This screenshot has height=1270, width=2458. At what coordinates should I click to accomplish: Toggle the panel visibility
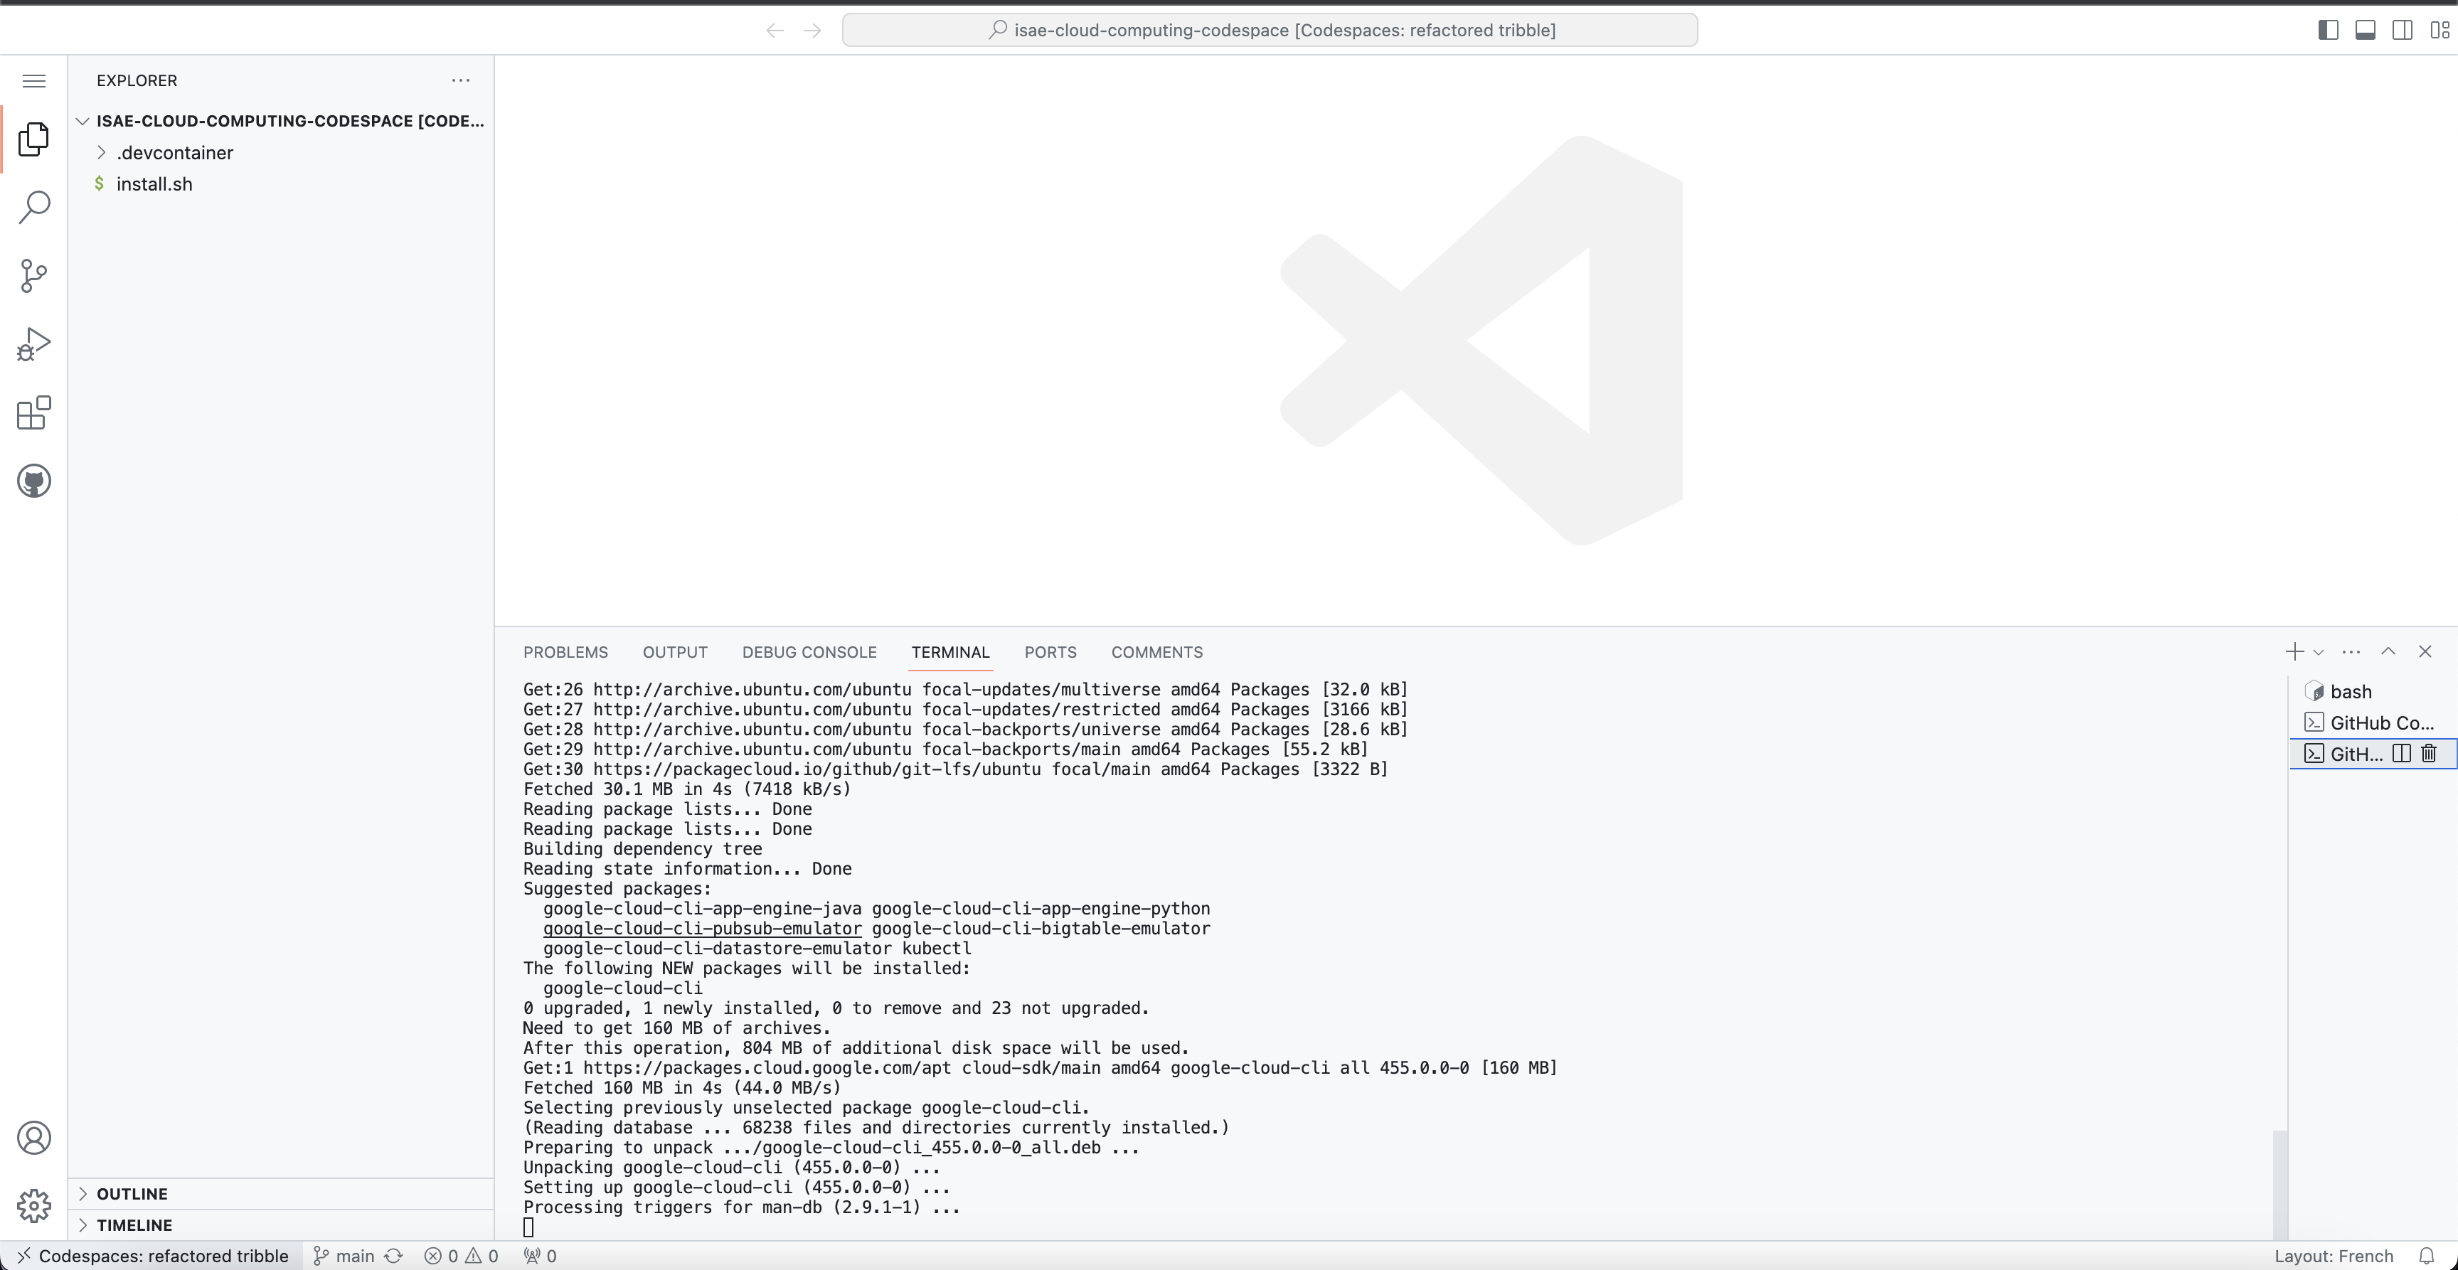pyautogui.click(x=2365, y=30)
